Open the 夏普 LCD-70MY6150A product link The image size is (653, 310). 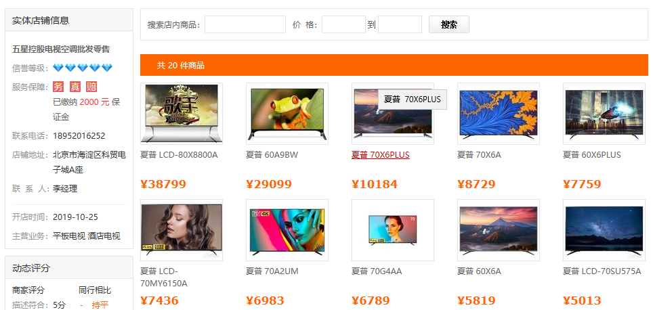[x=164, y=278]
